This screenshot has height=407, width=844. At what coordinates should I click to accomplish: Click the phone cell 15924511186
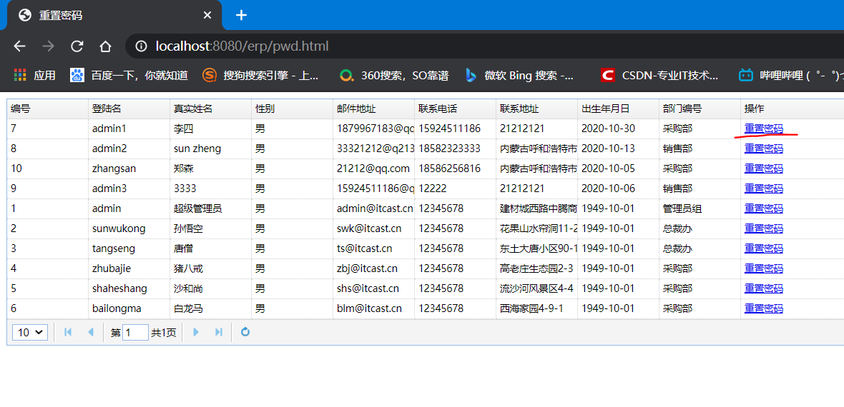click(x=456, y=129)
